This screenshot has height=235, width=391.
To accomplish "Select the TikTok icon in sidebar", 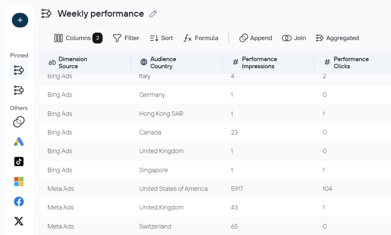I will pos(19,161).
